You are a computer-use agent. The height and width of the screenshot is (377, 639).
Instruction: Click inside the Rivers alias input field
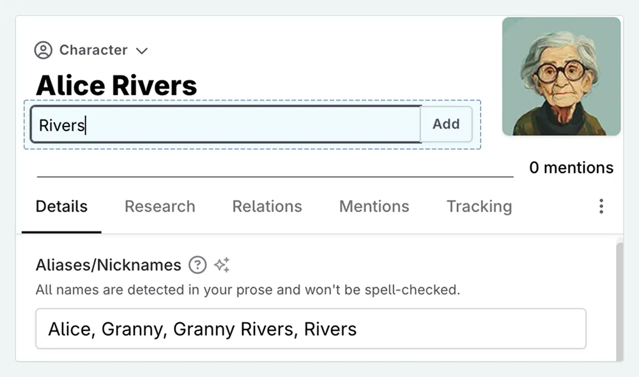click(x=224, y=124)
